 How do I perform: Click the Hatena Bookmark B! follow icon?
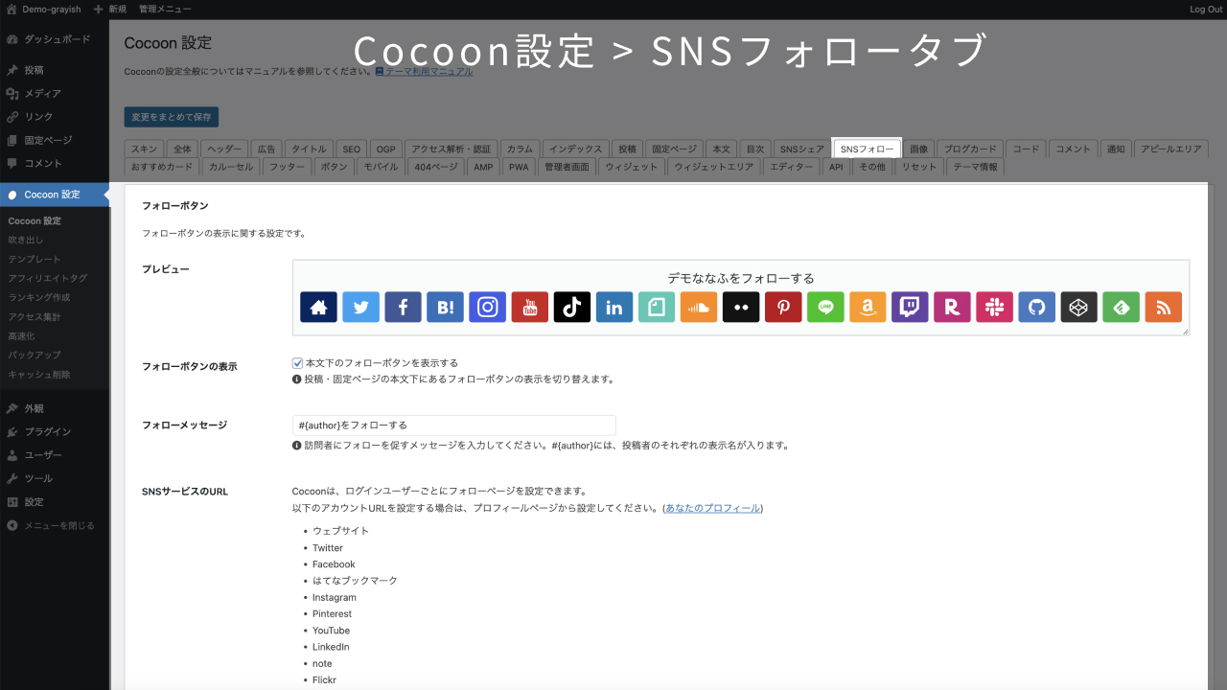coord(445,307)
